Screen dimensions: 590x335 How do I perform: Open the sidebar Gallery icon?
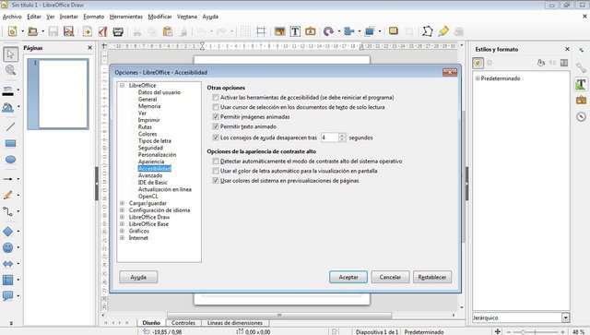[581, 100]
